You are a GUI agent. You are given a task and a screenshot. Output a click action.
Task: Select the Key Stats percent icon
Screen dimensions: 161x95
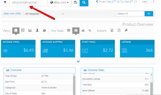[x=90, y=31]
